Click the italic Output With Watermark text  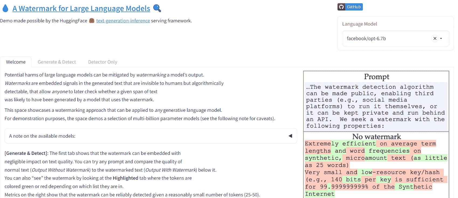coord(171,170)
